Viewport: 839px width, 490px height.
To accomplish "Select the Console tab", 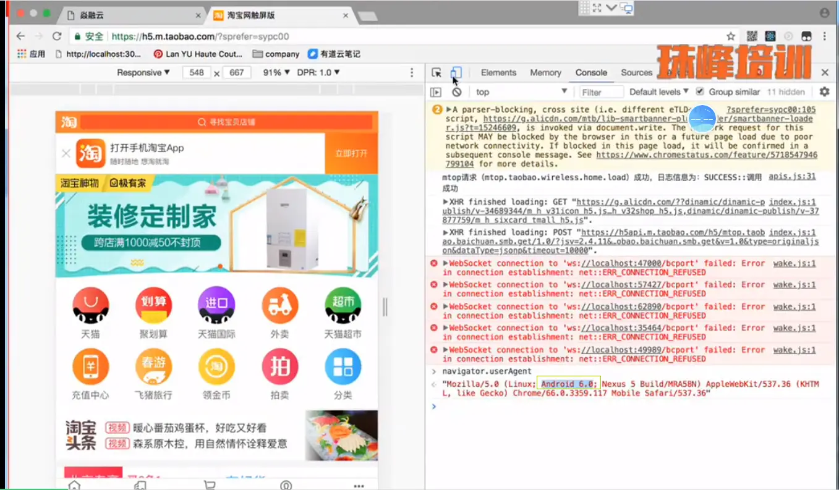I will tap(591, 73).
